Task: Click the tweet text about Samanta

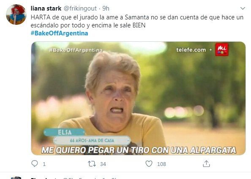Action: (x=137, y=21)
